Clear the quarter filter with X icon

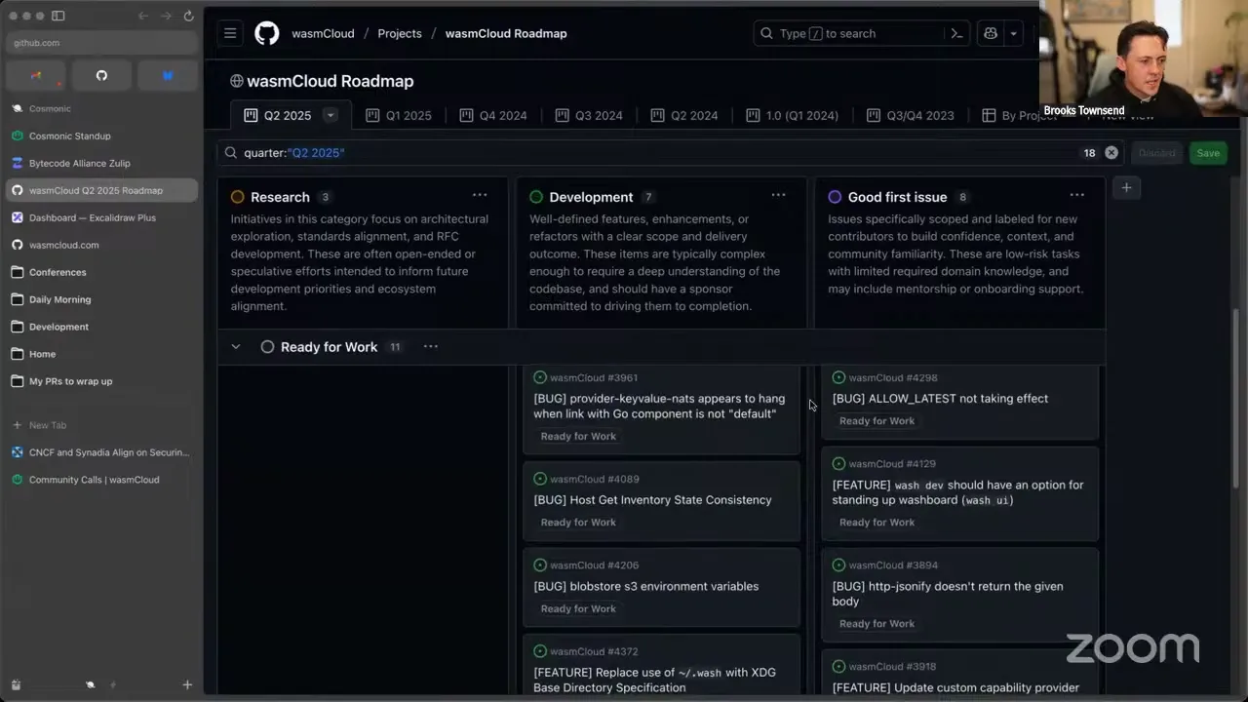pos(1111,153)
